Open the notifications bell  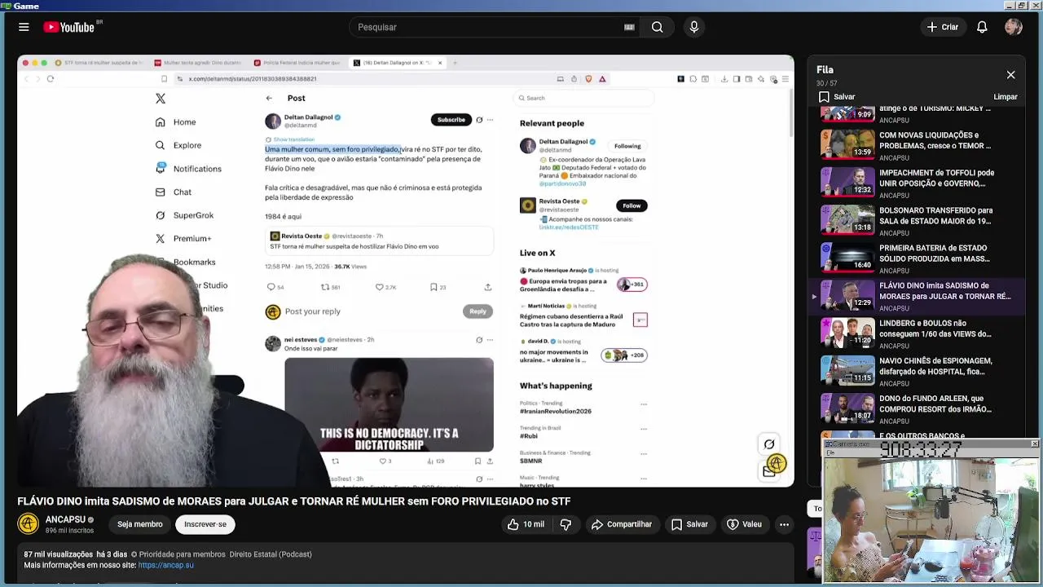982,27
